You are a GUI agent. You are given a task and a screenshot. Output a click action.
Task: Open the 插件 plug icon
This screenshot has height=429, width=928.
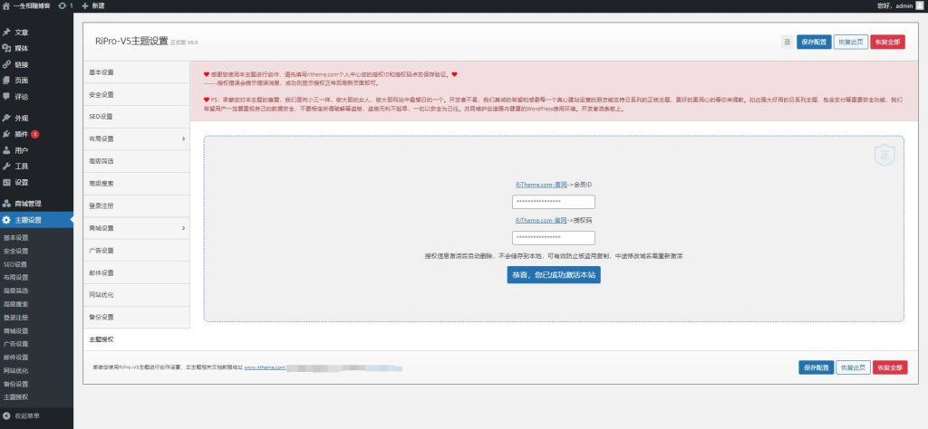point(6,134)
